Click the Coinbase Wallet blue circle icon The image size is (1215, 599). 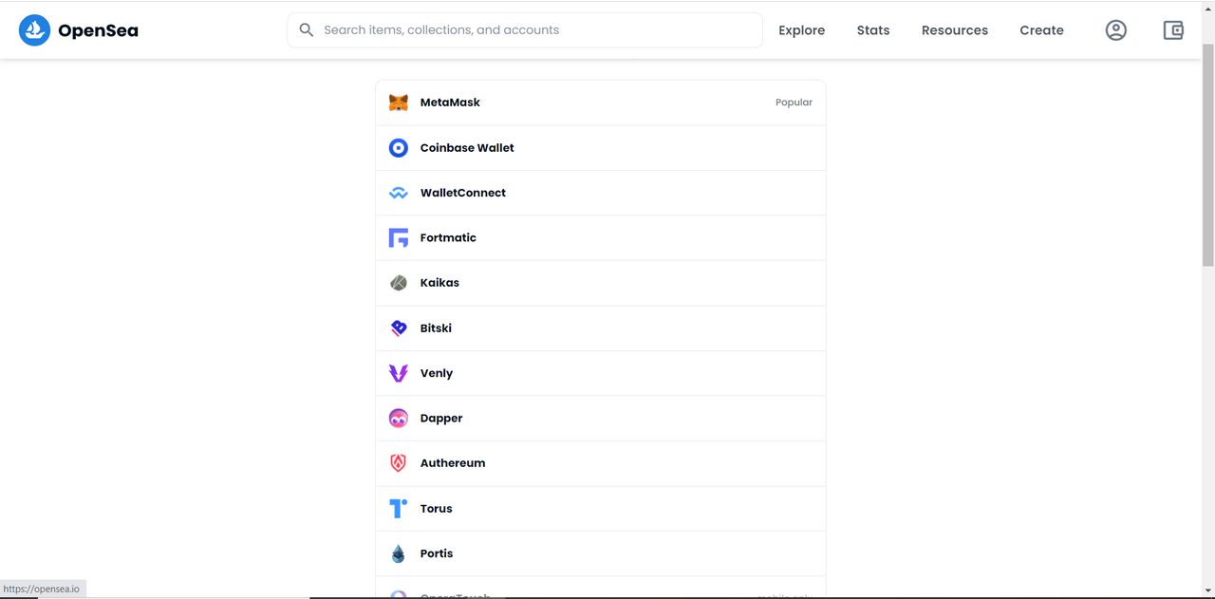pyautogui.click(x=399, y=148)
